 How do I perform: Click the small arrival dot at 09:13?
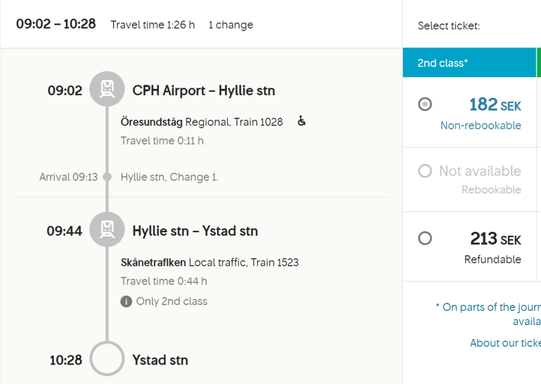tap(107, 176)
